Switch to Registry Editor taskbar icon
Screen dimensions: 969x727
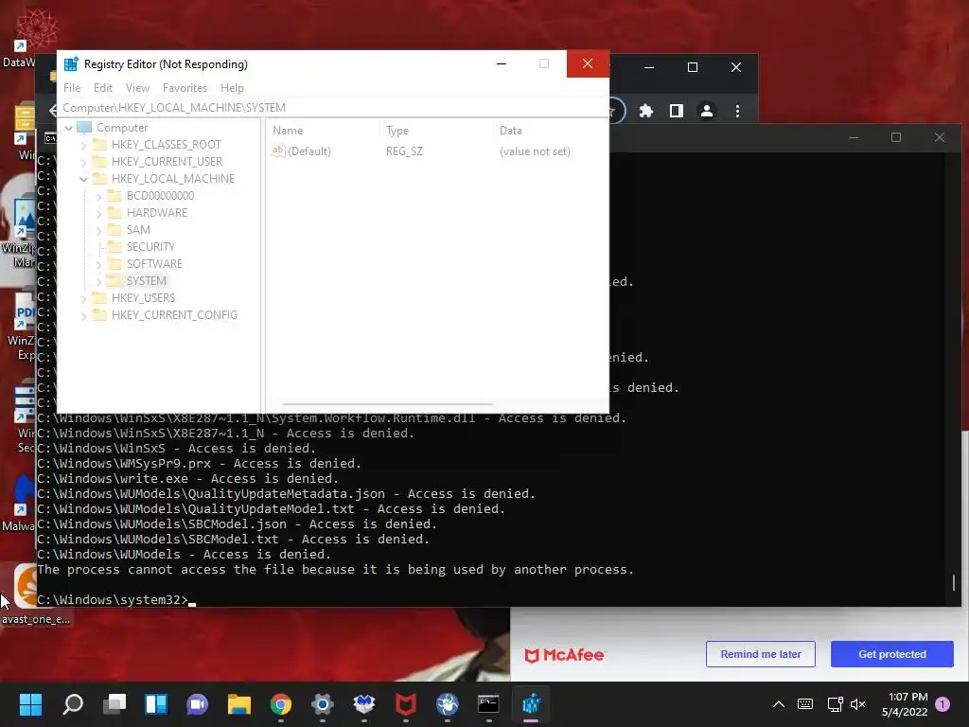[x=532, y=704]
